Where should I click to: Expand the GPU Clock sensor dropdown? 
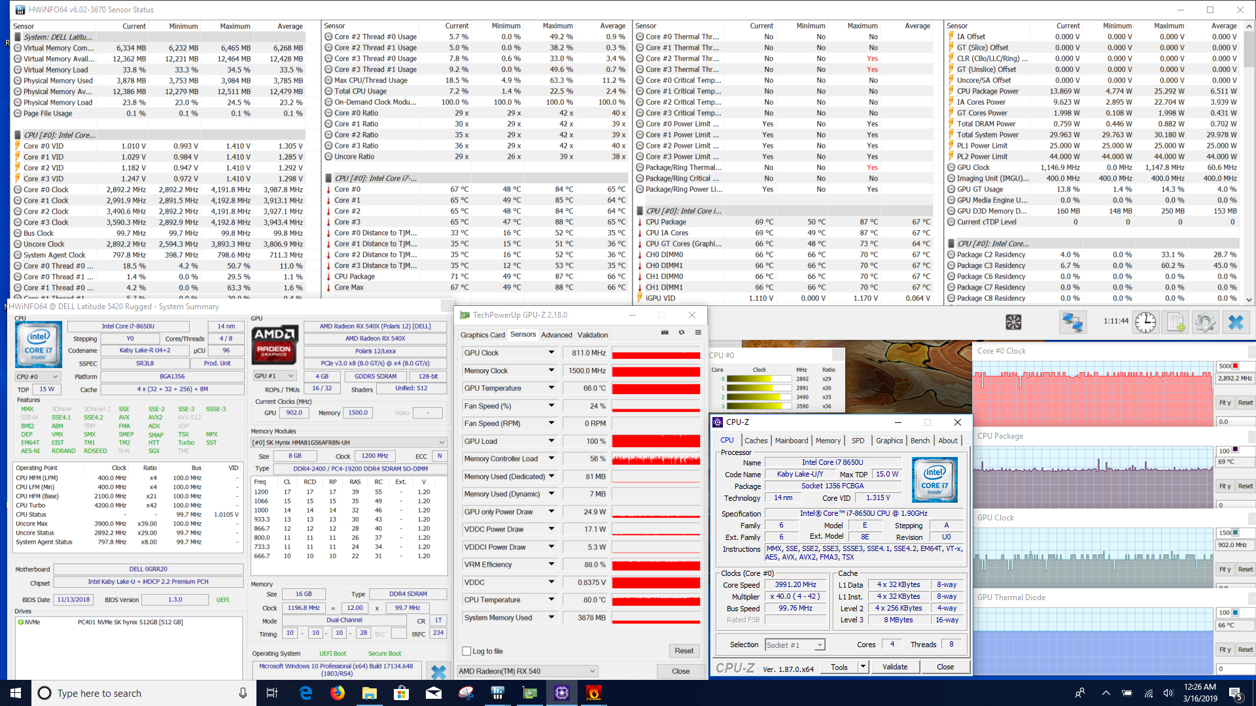tap(551, 353)
